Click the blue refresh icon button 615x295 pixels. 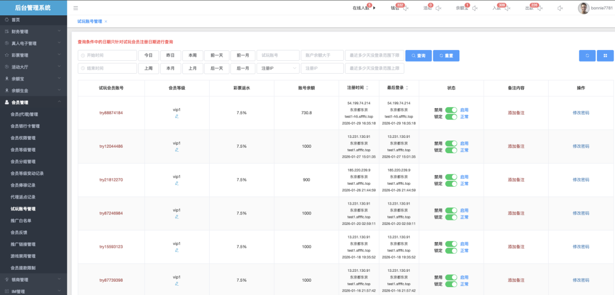tap(587, 56)
